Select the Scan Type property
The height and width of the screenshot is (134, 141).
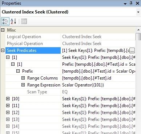click(x=37, y=92)
